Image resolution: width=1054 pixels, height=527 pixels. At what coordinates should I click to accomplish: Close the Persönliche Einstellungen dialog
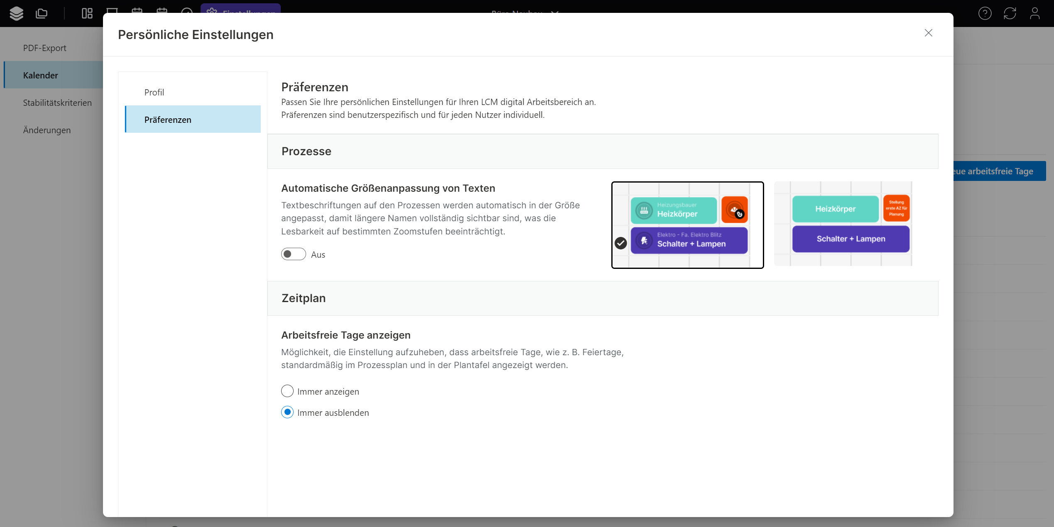click(929, 33)
